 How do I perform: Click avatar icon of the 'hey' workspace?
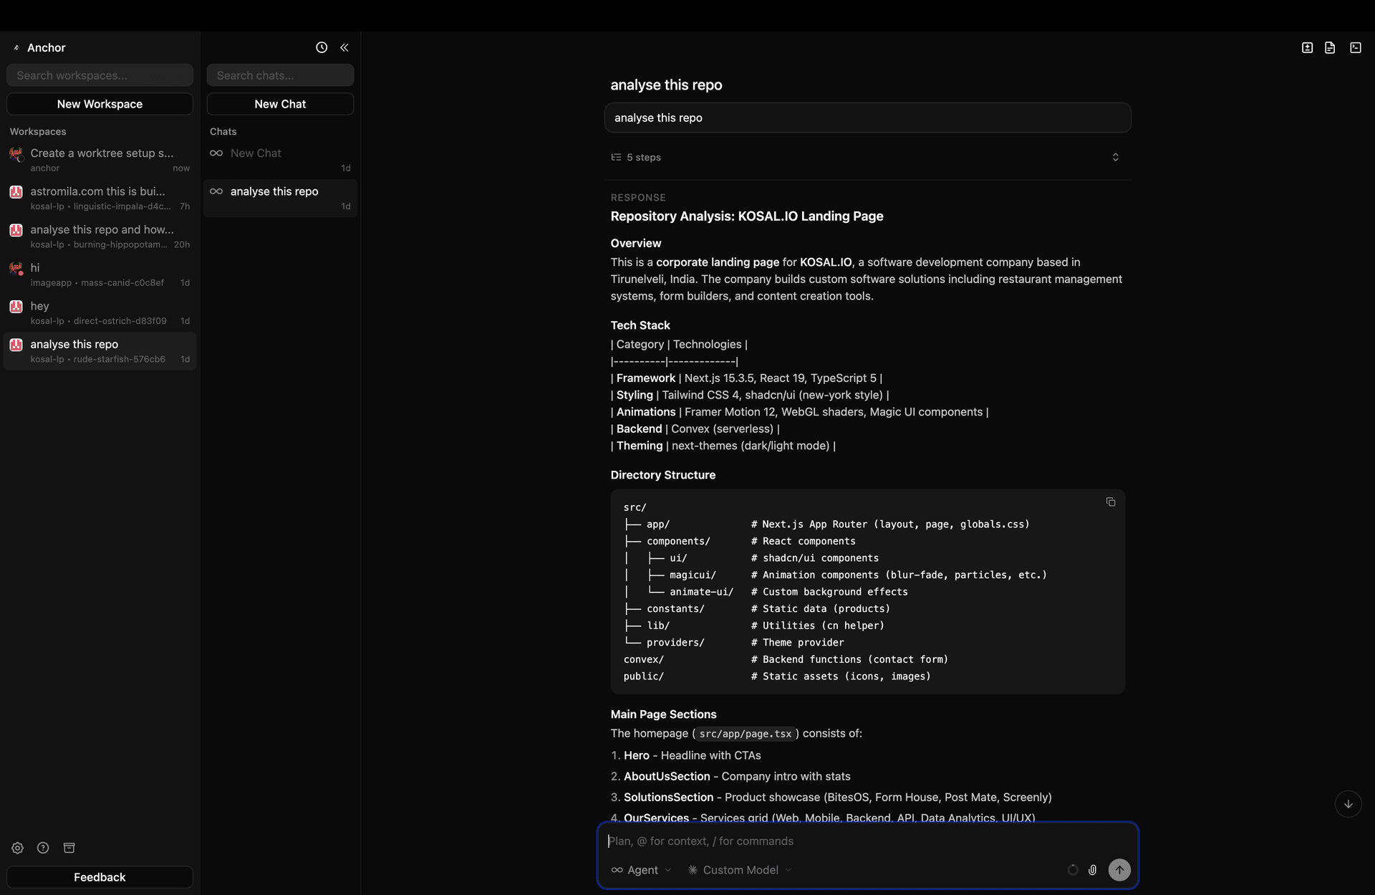[16, 307]
